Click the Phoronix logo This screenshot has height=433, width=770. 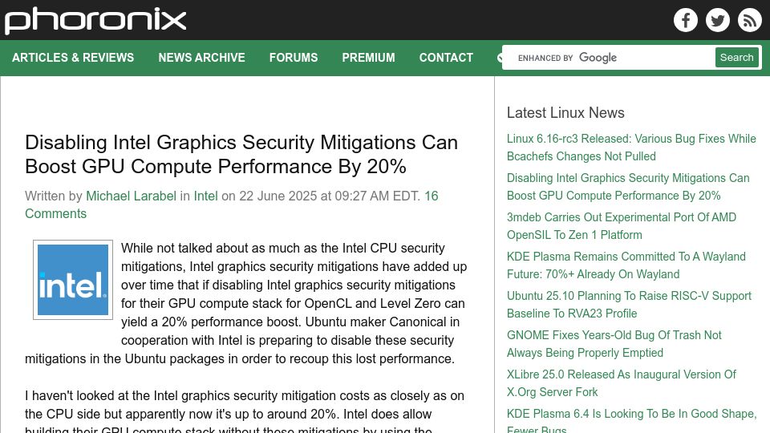pyautogui.click(x=95, y=21)
